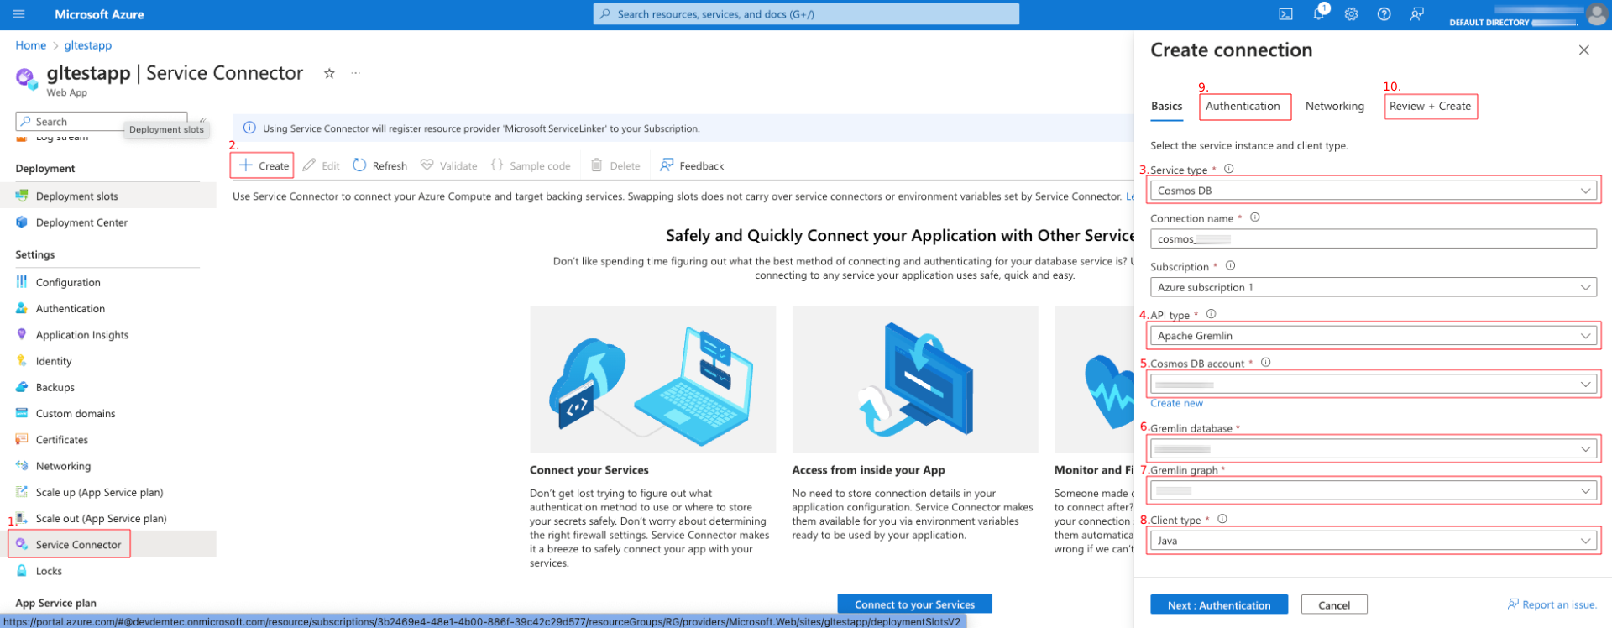Screen dimensions: 1612x628
Task: Switch to the Networking tab
Action: (x=1334, y=106)
